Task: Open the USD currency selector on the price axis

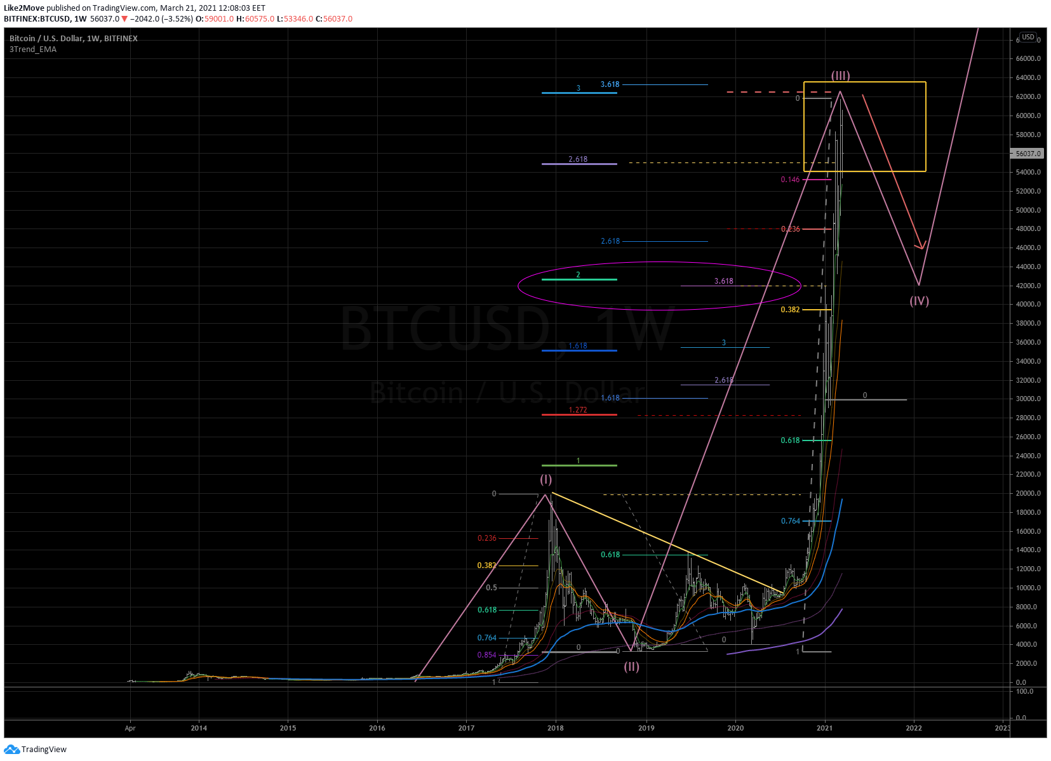Action: click(x=1028, y=37)
